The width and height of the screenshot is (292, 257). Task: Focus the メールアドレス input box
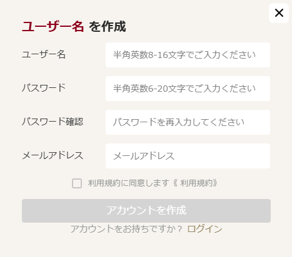coord(188,156)
